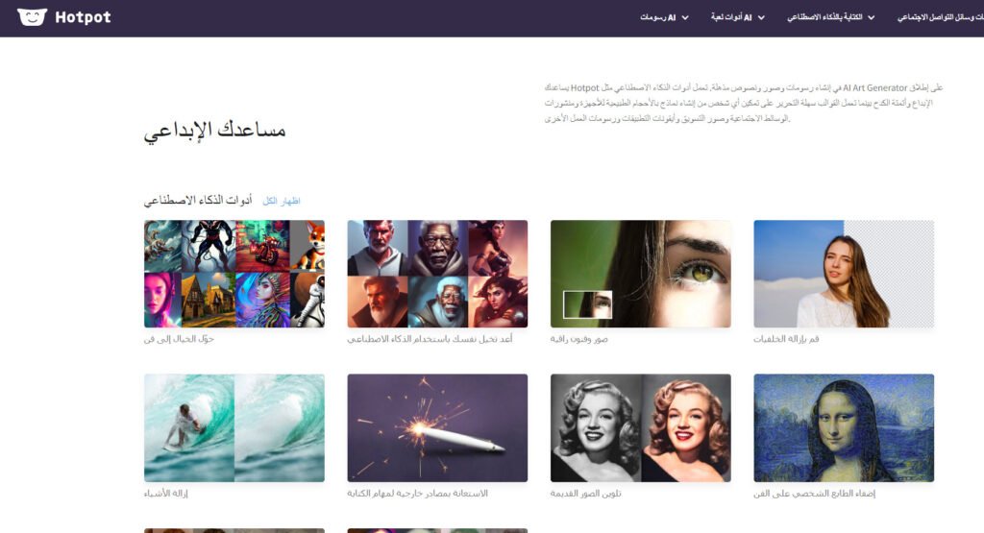Viewport: 984px width, 533px height.
Task: Click the arrow beside الكتابة بالذكاء الاصطناعي
Action: click(871, 17)
